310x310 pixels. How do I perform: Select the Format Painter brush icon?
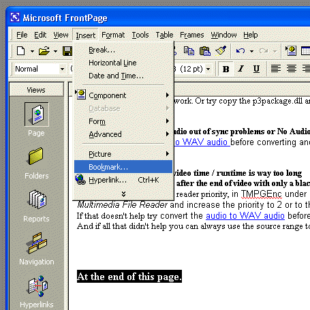click(221, 51)
